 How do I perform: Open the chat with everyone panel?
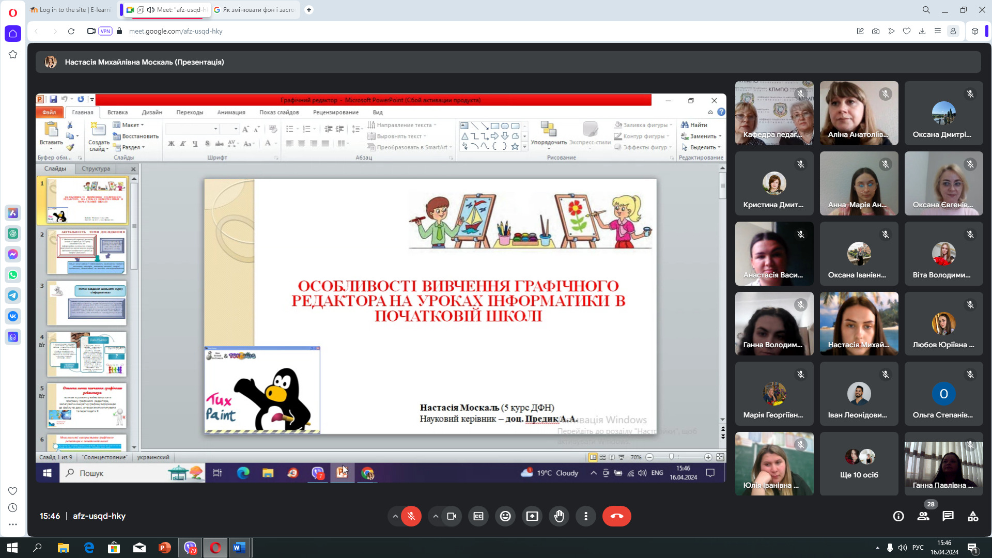(948, 516)
